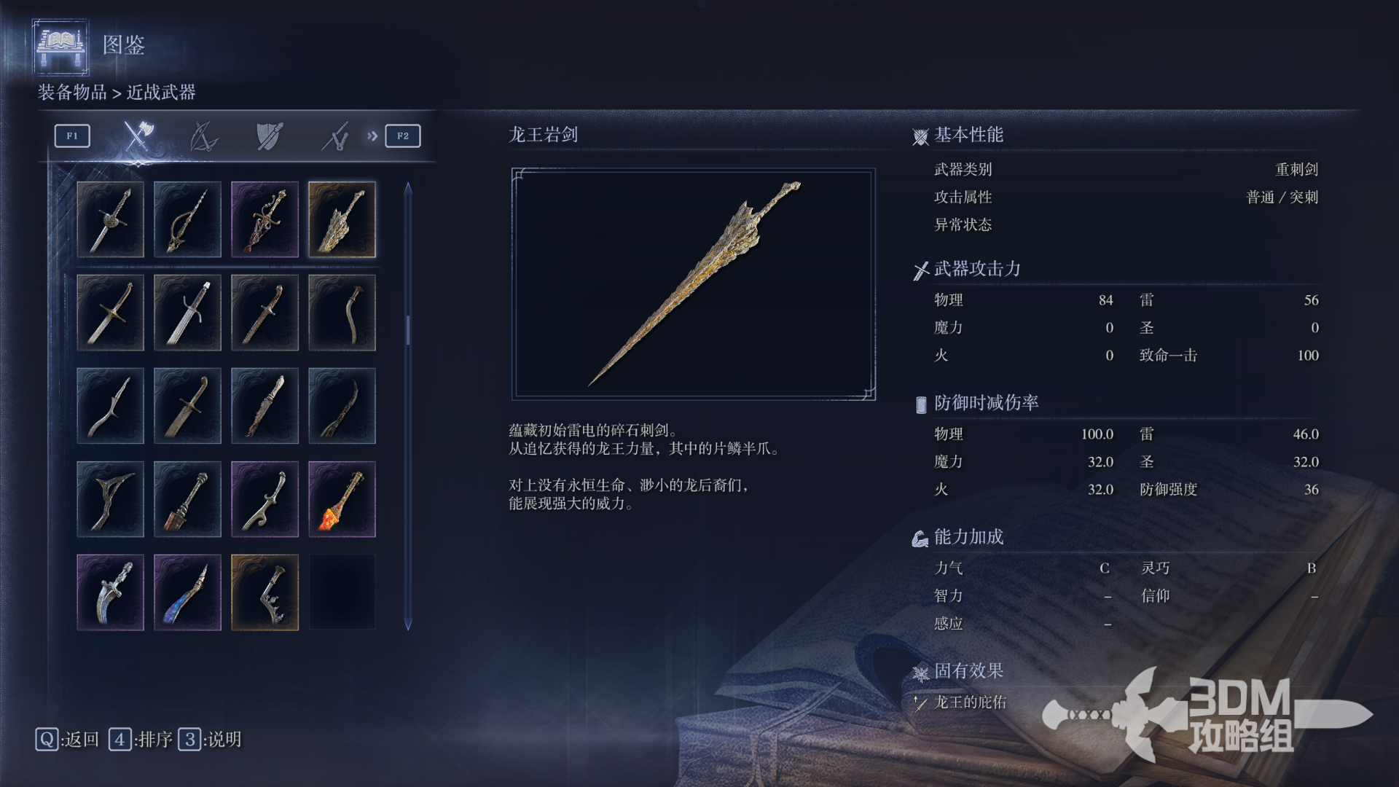
Task: Click the F1 previous category button
Action: tap(72, 136)
